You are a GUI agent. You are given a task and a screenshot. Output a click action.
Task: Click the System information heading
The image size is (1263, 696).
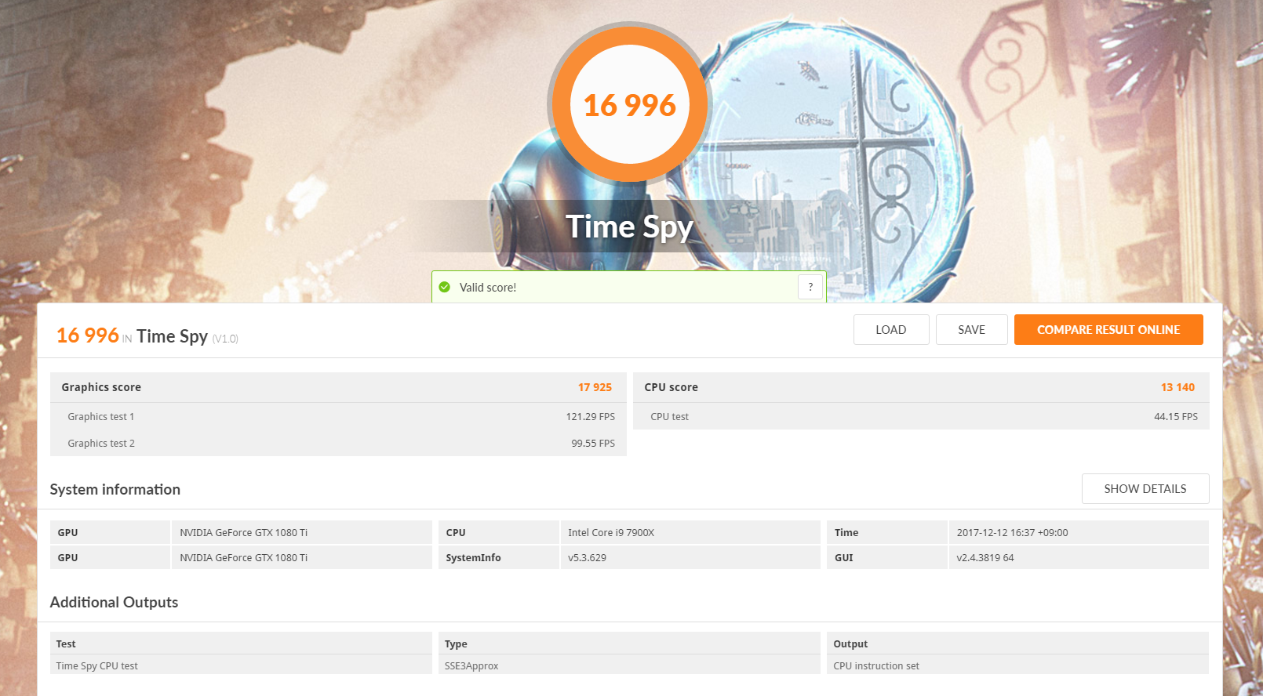coord(115,489)
